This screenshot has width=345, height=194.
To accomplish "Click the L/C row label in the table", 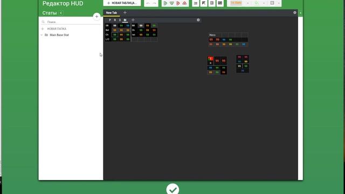I will point(107,39).
